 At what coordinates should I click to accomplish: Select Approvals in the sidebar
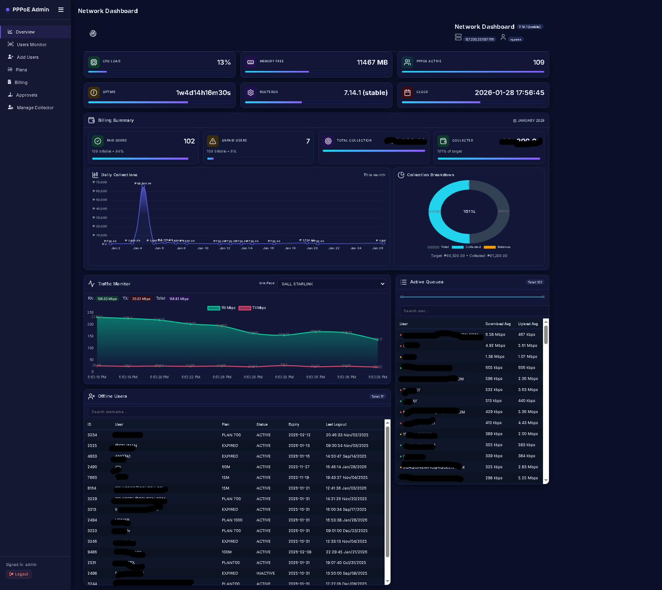tap(10, 95)
